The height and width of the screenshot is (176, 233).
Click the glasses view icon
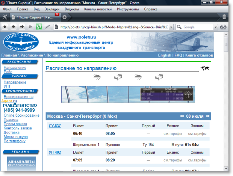click(x=223, y=27)
